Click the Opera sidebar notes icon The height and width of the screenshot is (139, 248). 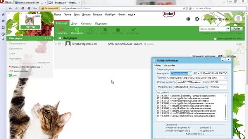(x=3, y=21)
